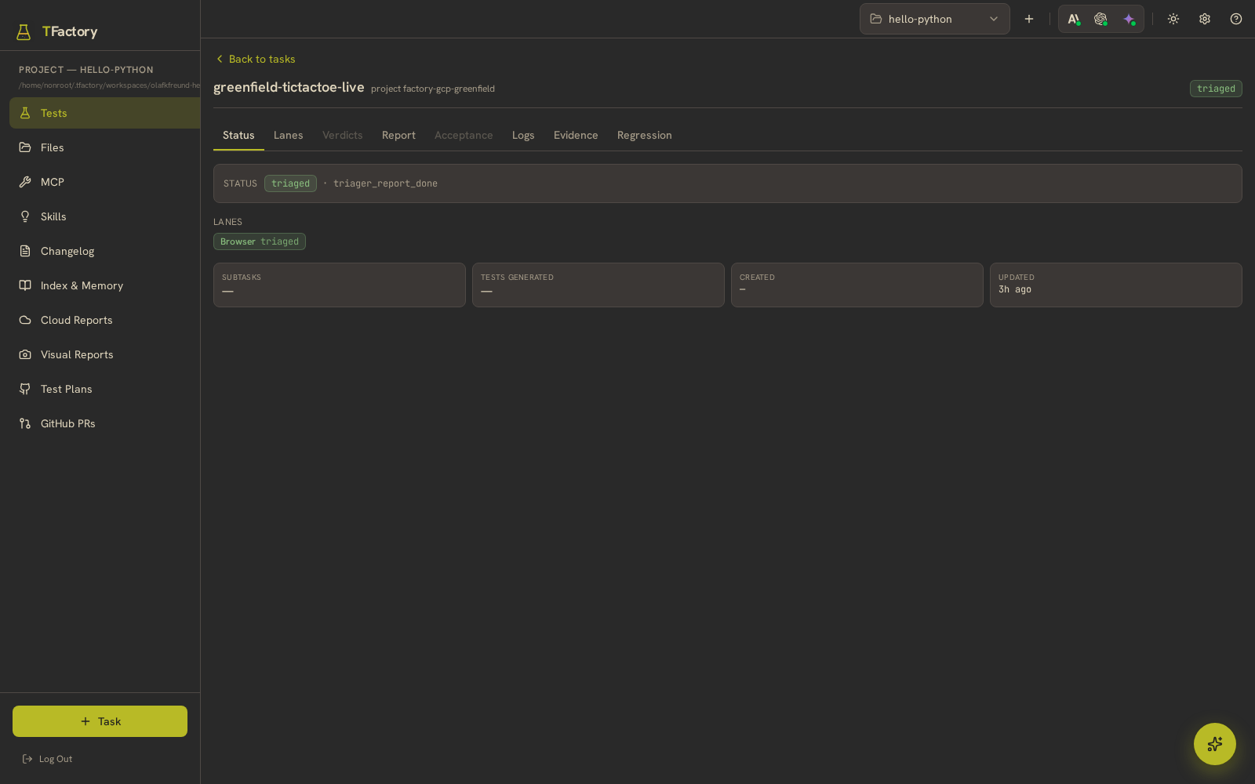1255x784 pixels.
Task: Click the triaged badge in the status row
Action: click(x=290, y=183)
